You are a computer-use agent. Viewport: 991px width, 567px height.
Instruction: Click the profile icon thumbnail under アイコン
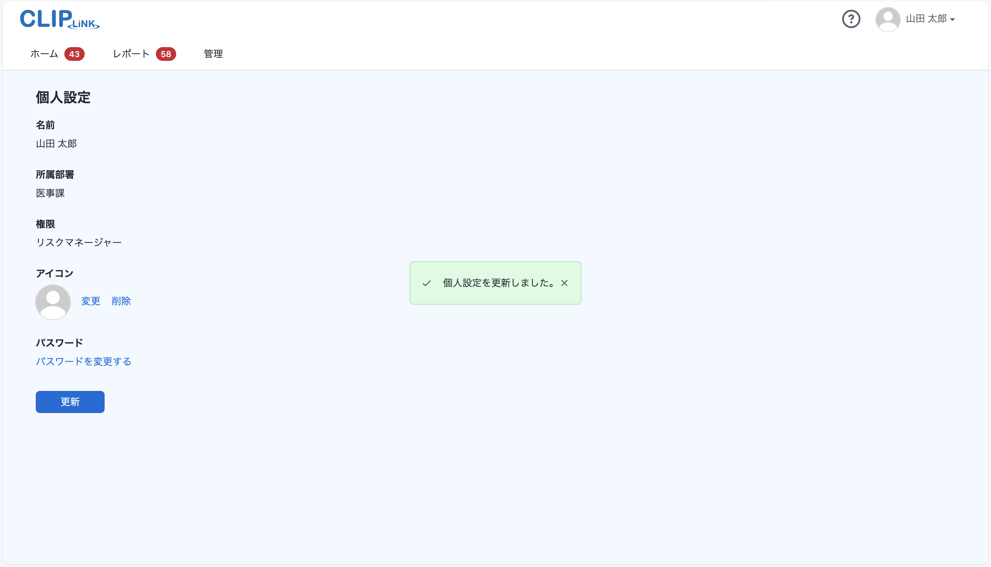click(53, 302)
